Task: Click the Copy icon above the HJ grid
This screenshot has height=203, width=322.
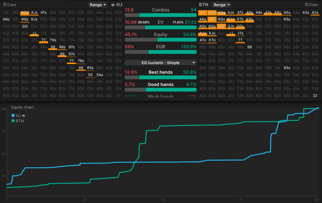Action: tap(5, 4)
